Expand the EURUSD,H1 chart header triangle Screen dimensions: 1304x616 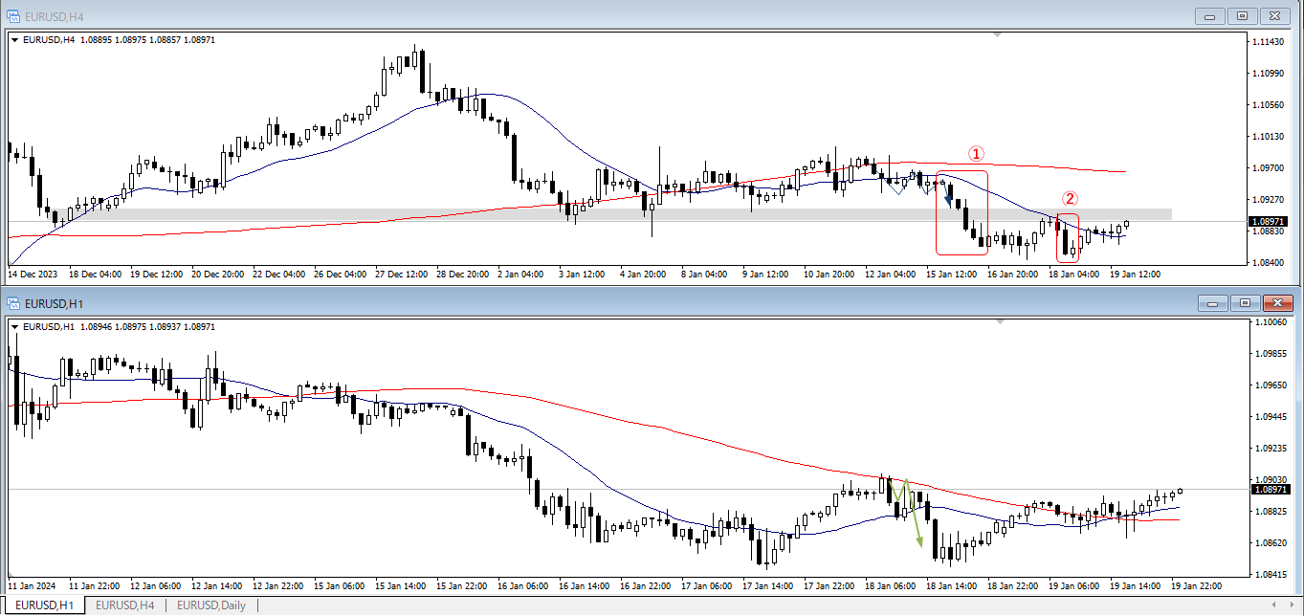(x=15, y=326)
